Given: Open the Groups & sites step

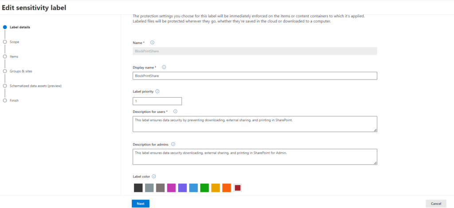Looking at the screenshot, I should [21, 71].
